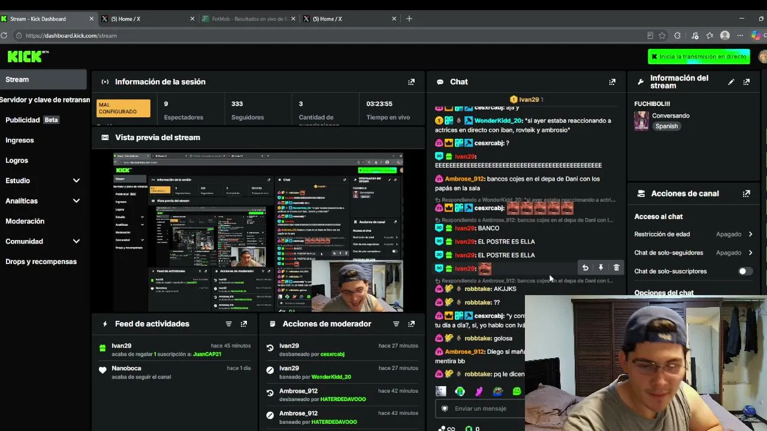Viewport: 767px width, 431px height.
Task: Open the browser profile avatar
Action: click(724, 35)
